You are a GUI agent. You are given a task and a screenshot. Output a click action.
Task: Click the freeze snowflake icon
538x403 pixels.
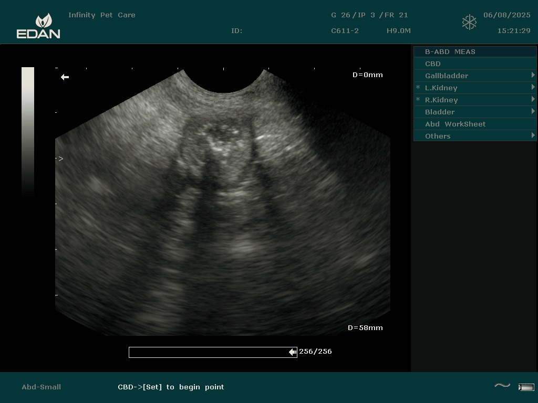point(469,23)
